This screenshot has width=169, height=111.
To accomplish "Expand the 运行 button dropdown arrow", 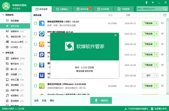I will point(157,75).
